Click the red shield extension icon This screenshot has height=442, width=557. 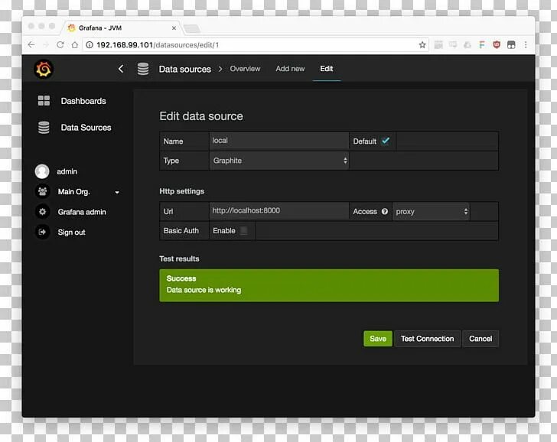[x=497, y=44]
